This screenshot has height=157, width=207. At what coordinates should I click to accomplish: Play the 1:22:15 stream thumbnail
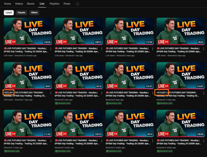click(x=79, y=123)
